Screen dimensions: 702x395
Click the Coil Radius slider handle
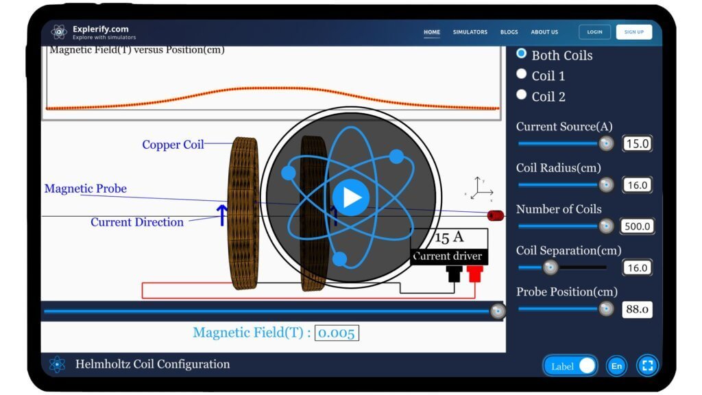click(x=606, y=184)
